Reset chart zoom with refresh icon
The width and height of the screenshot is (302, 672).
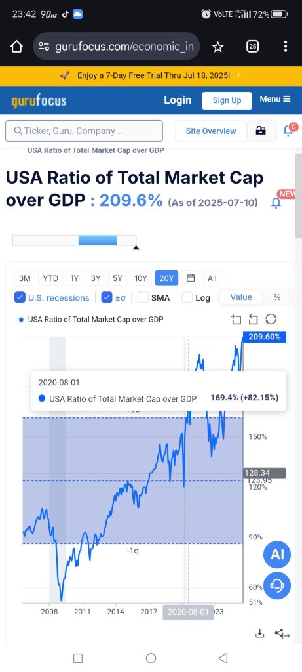(x=271, y=320)
